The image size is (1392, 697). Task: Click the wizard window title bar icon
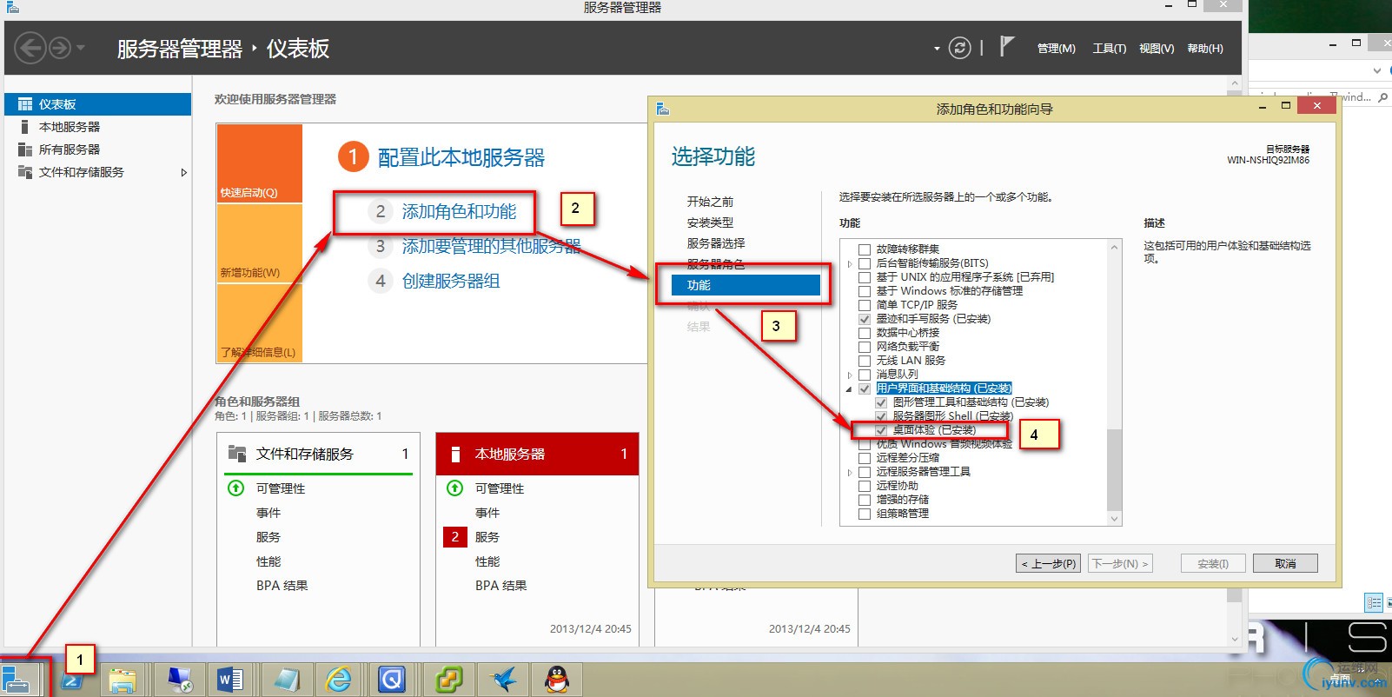point(663,109)
